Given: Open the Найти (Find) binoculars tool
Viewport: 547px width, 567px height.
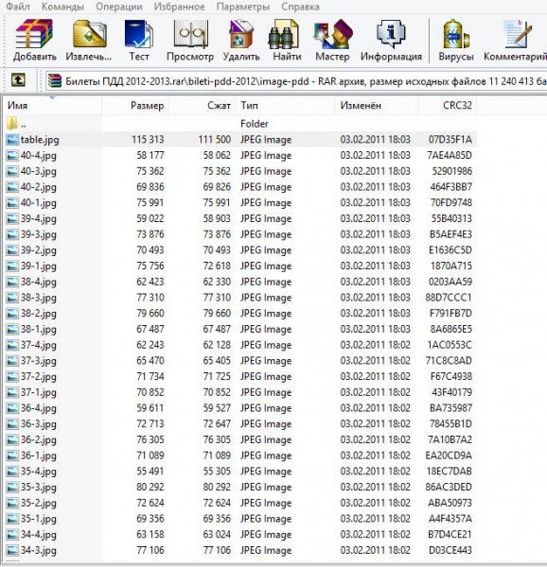Looking at the screenshot, I should (x=287, y=40).
